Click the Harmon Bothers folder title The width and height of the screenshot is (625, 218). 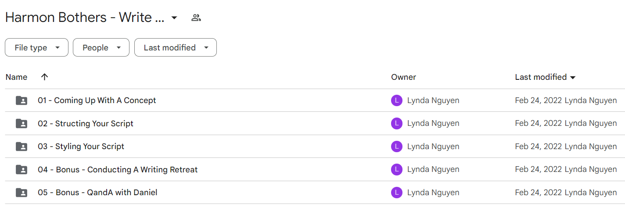pos(85,18)
